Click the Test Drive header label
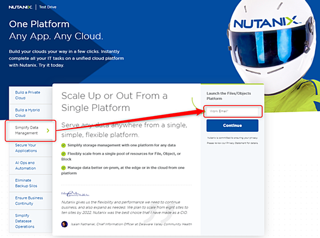This screenshot has width=320, height=238. [48, 7]
